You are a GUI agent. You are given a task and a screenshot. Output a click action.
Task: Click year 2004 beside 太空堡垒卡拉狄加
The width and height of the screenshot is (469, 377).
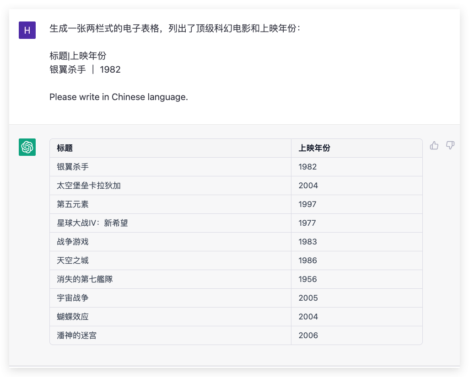(357, 186)
